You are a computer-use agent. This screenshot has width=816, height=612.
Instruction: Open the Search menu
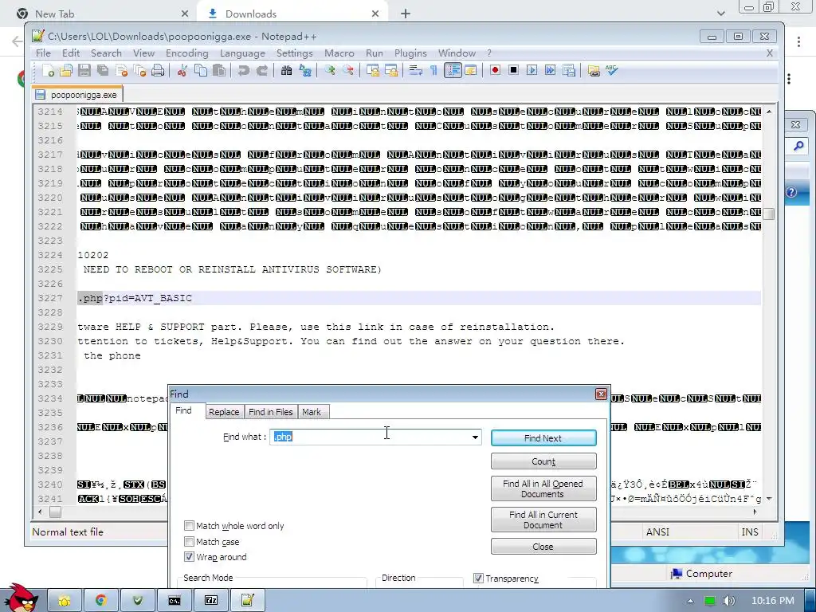coord(106,53)
